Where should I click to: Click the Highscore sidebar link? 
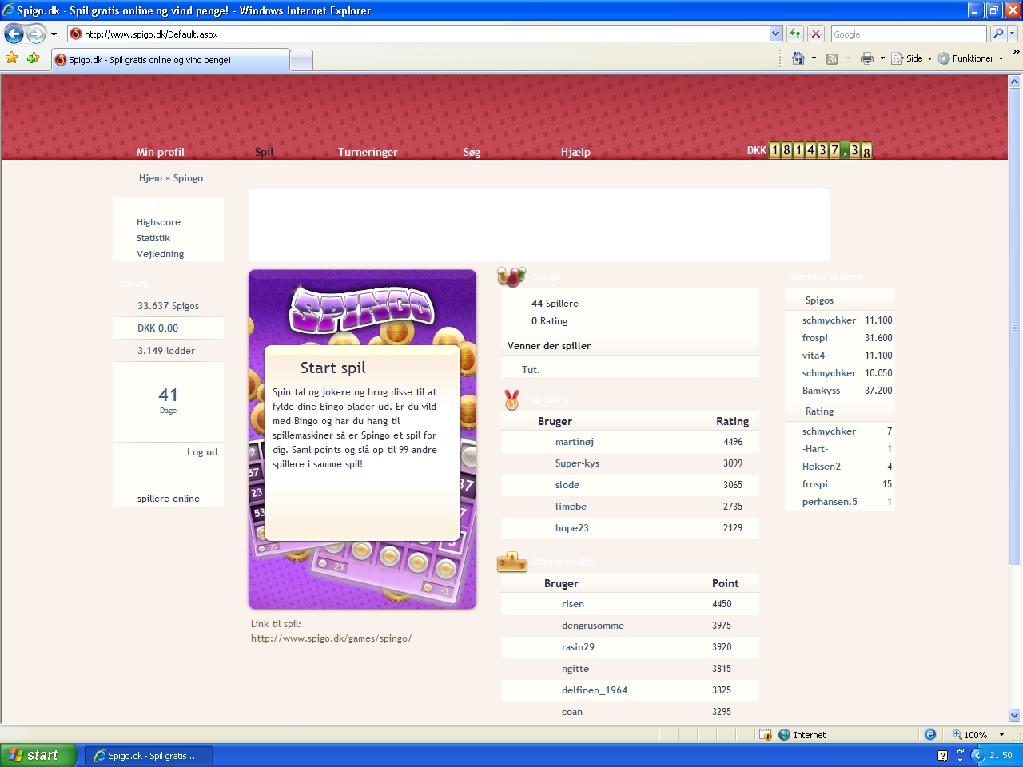[x=158, y=222]
